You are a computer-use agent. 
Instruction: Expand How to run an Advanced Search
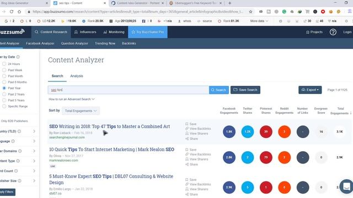[72, 99]
